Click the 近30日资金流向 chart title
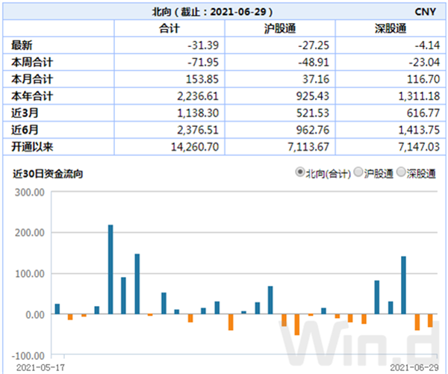Image resolution: width=448 pixels, height=374 pixels. (x=48, y=173)
